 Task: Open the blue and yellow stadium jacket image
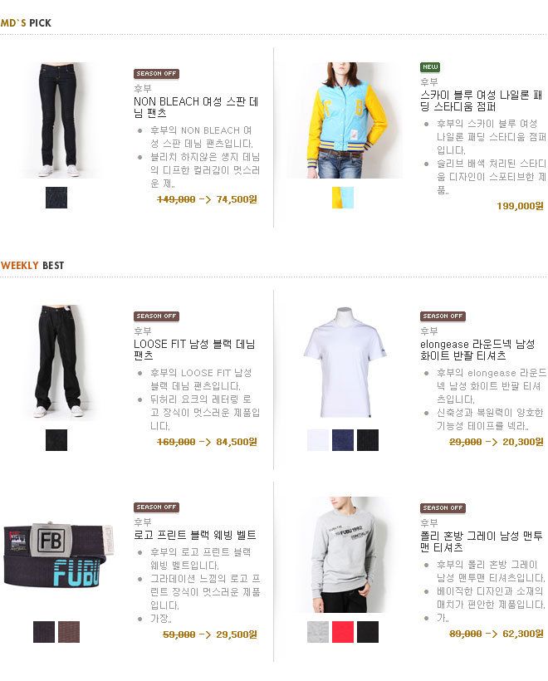click(344, 120)
